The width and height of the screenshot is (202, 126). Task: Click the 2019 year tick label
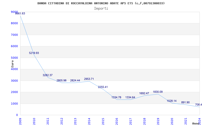click(x=158, y=121)
